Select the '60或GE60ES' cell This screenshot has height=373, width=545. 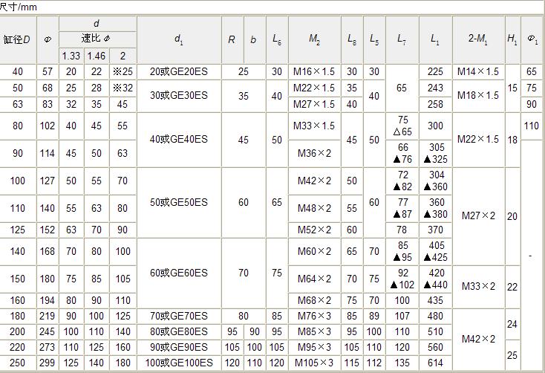click(179, 273)
